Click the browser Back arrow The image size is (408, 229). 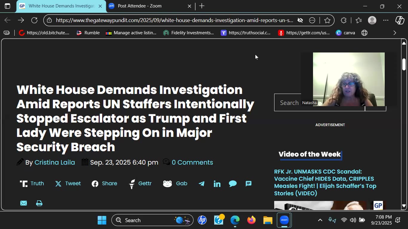(7, 20)
